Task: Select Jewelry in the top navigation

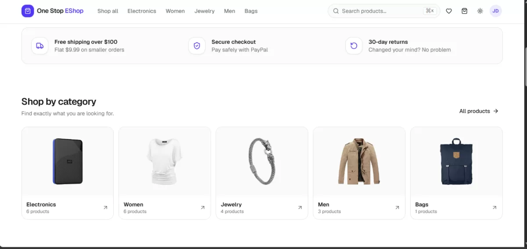Action: [x=205, y=11]
